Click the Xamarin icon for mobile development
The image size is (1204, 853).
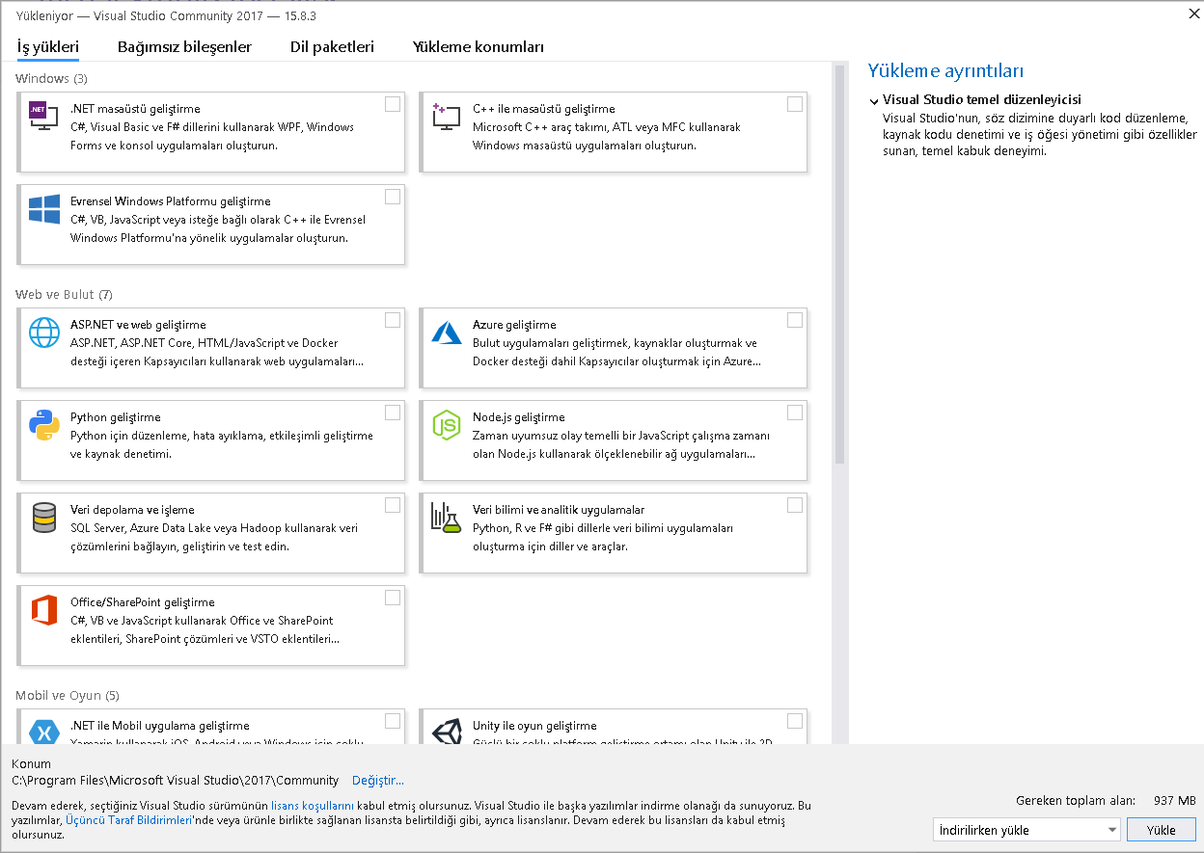click(44, 732)
